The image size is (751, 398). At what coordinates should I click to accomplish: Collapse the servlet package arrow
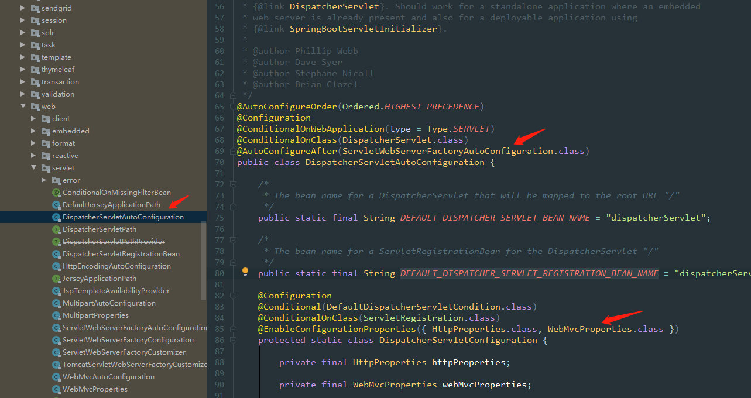point(34,168)
